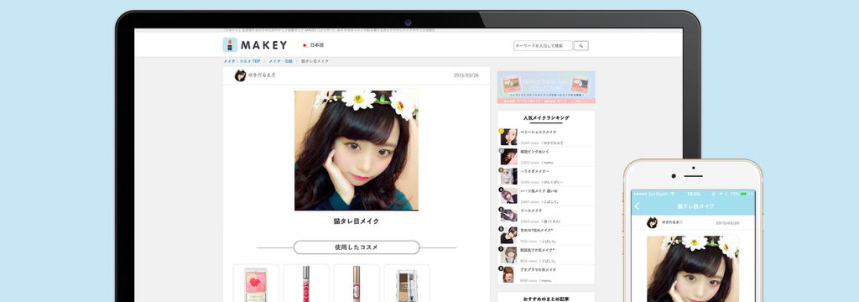The width and height of the screenshot is (859, 302).
Task: Open the brown eyebrow palette product thumbnail
Action: [407, 283]
